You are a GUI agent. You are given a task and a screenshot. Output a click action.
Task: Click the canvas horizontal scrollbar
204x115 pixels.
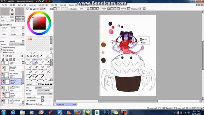(x=128, y=101)
